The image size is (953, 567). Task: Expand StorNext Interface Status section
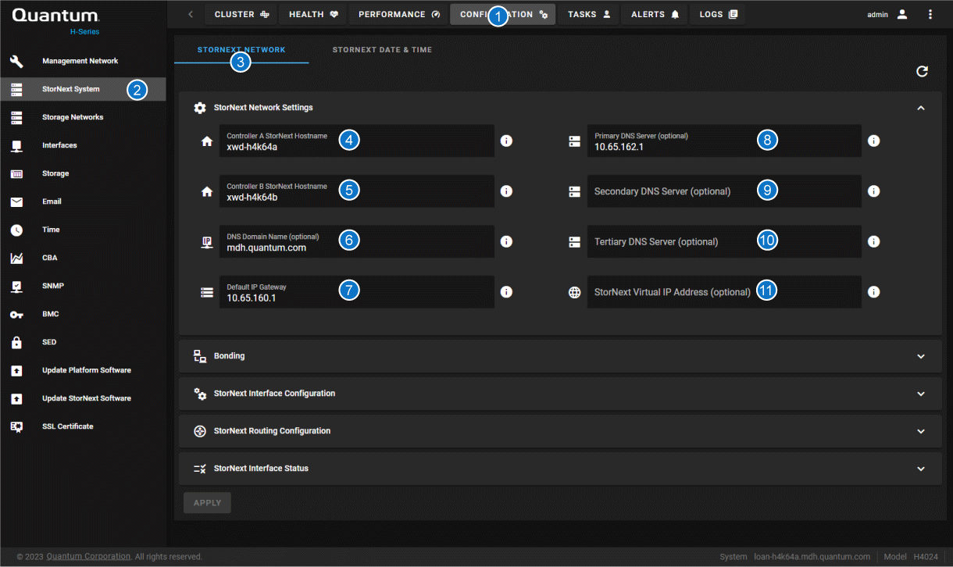click(921, 469)
